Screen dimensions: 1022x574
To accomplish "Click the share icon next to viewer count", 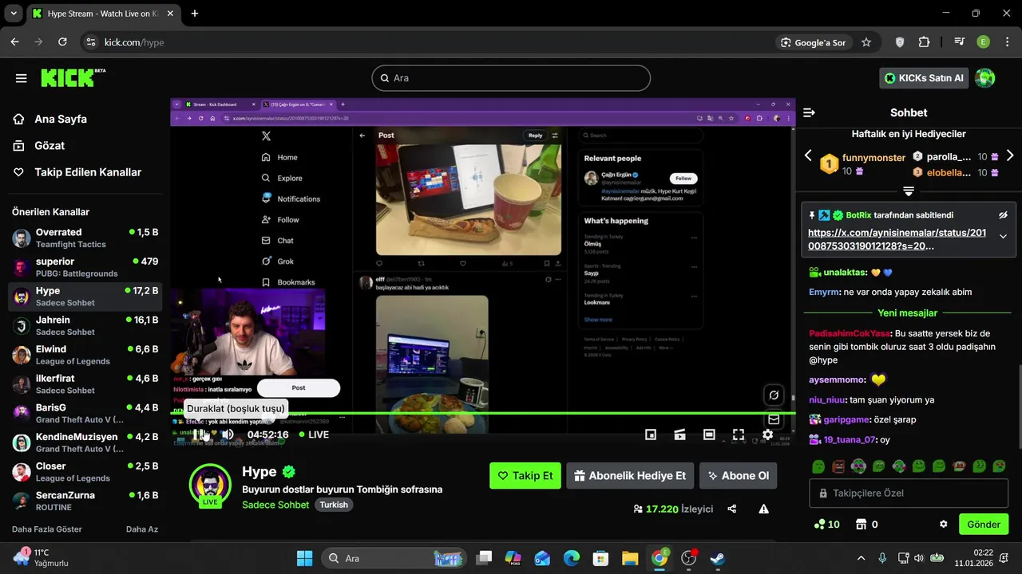I will tap(732, 509).
